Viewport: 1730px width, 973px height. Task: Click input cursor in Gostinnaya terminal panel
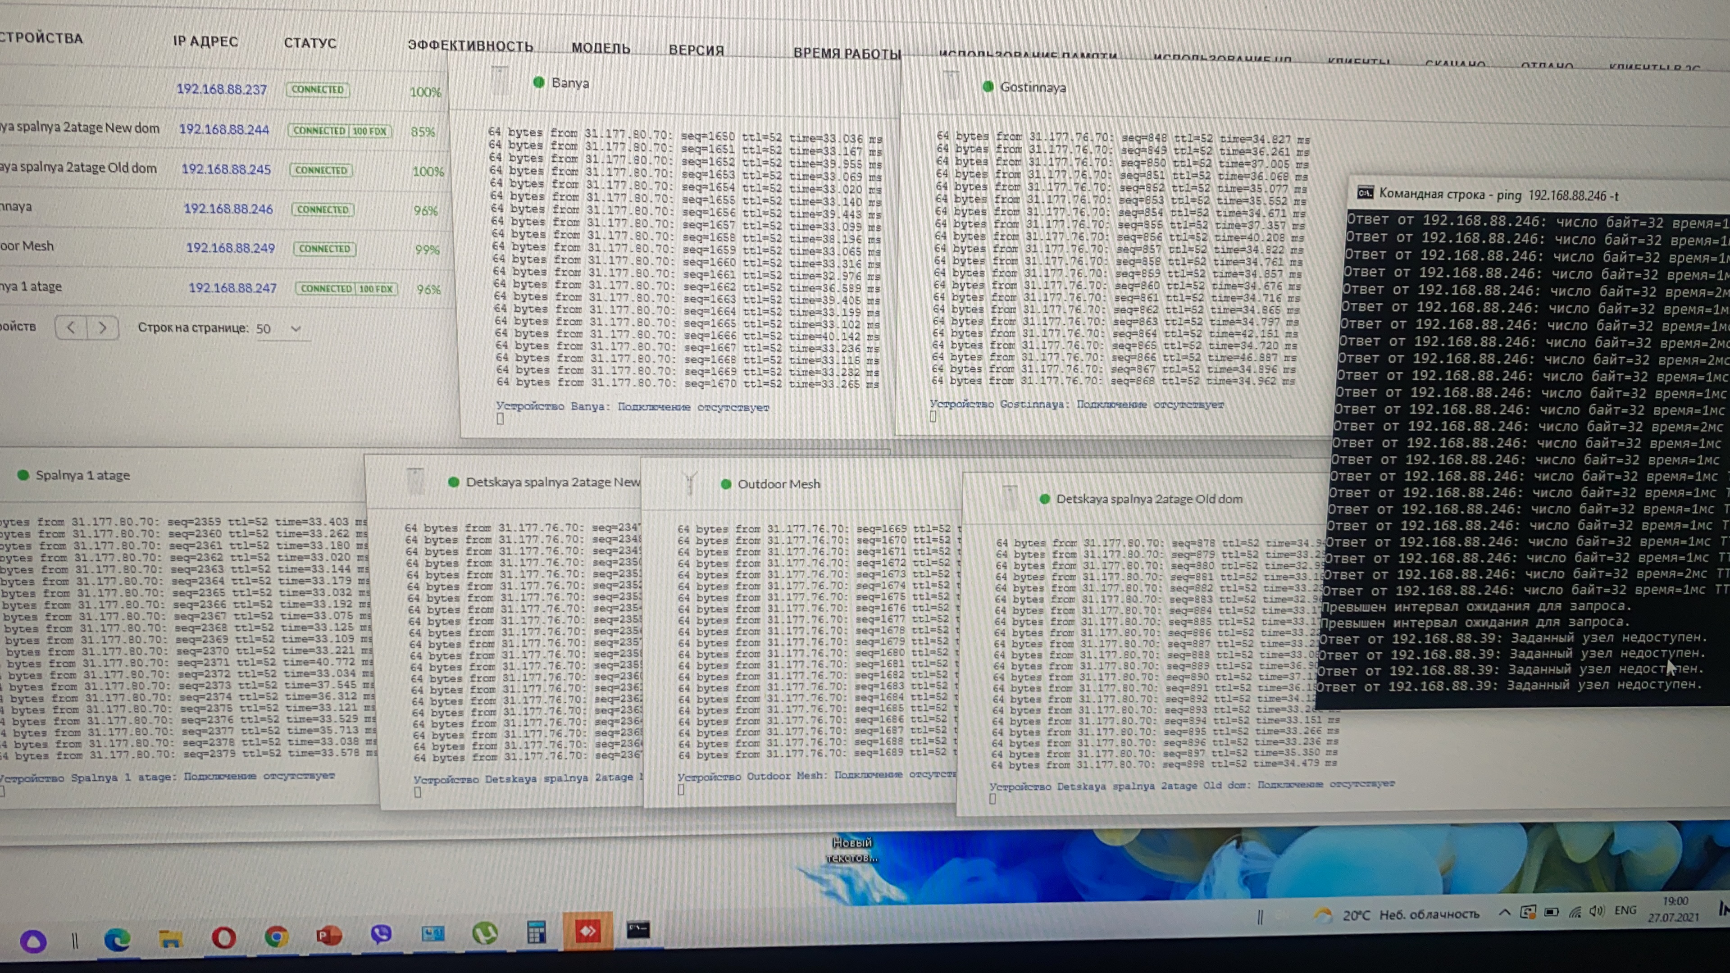coord(933,416)
